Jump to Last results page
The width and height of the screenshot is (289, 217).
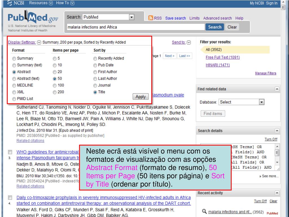click(x=185, y=56)
